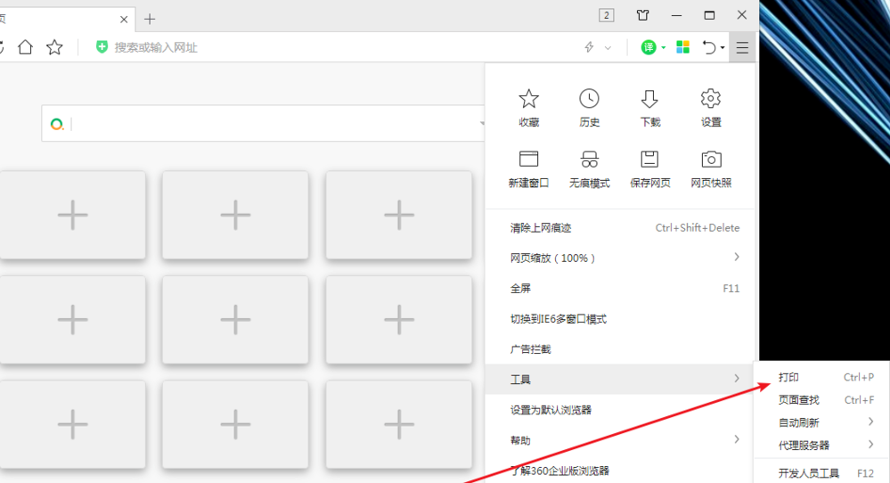The width and height of the screenshot is (890, 483).
Task: Click the hamburger main menu button
Action: click(742, 47)
